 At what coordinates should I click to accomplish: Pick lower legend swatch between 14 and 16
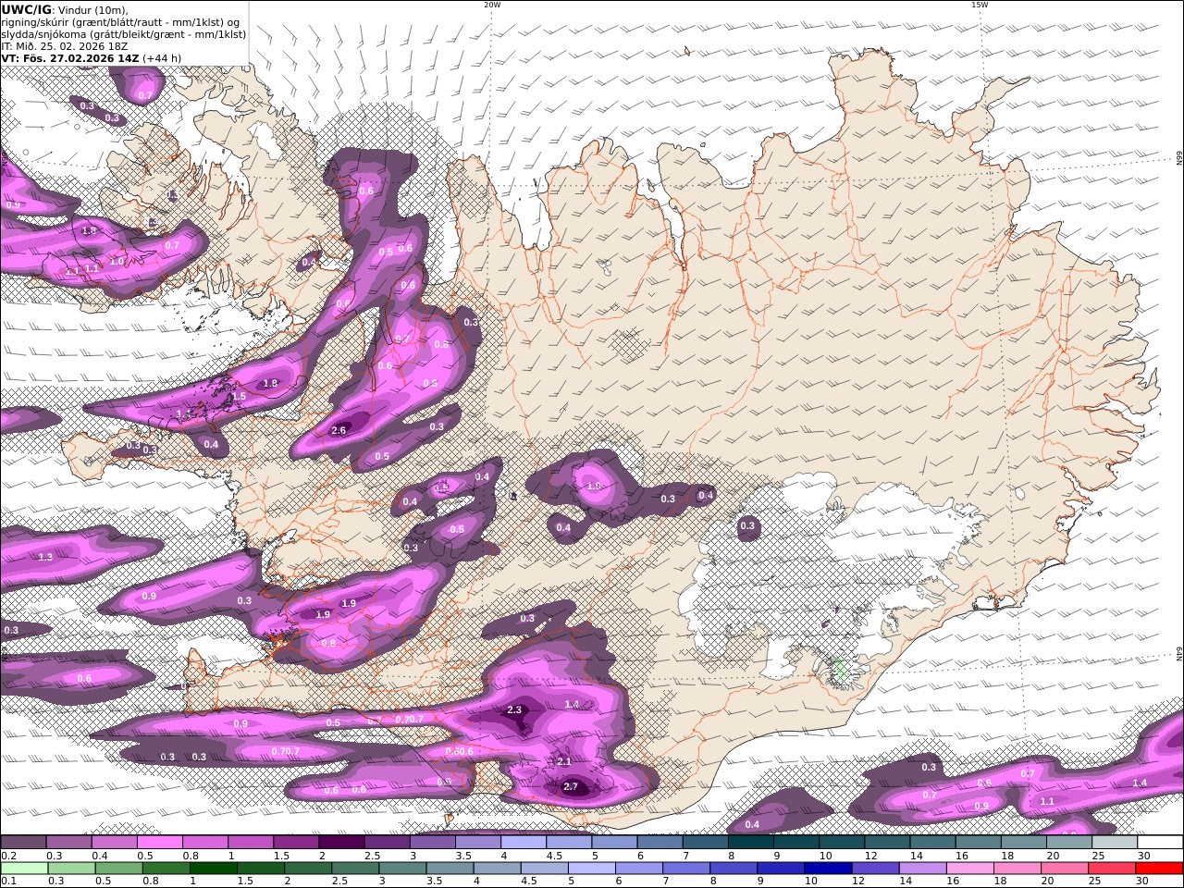(x=922, y=868)
